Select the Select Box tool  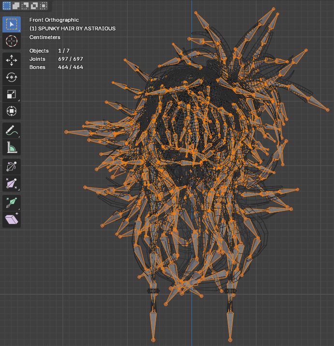[x=12, y=24]
